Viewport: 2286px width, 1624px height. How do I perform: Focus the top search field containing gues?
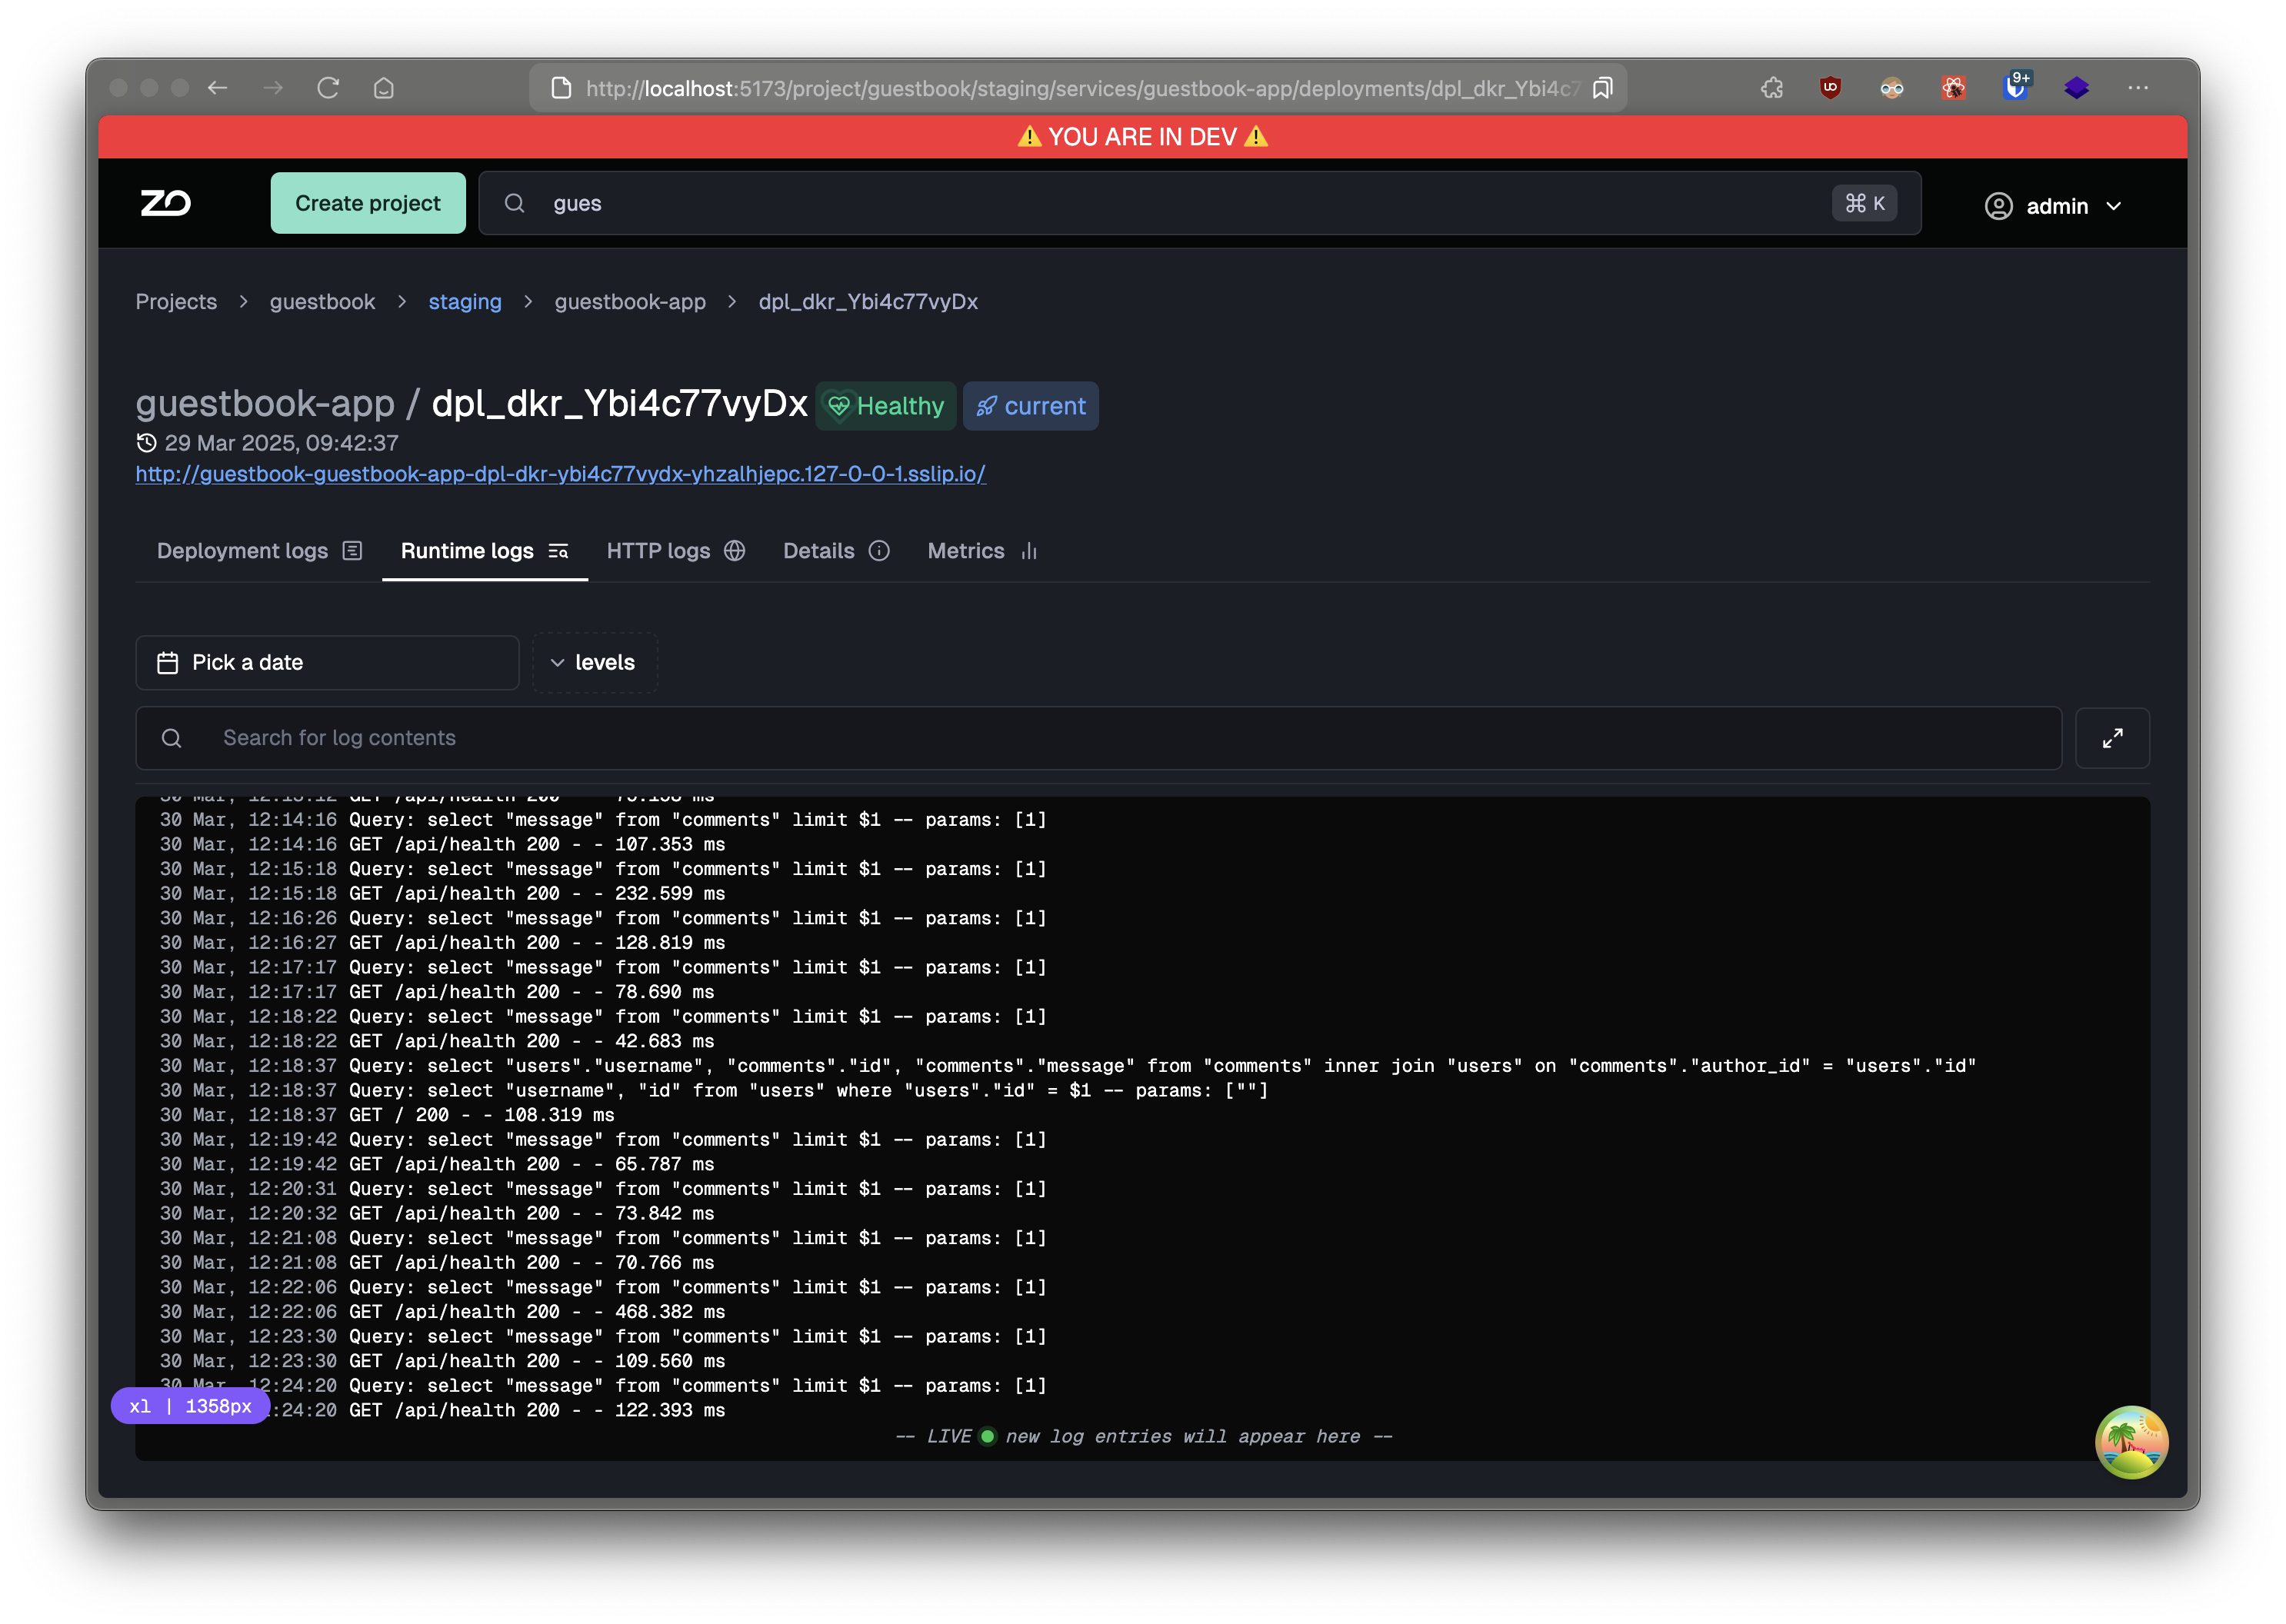tap(1198, 203)
